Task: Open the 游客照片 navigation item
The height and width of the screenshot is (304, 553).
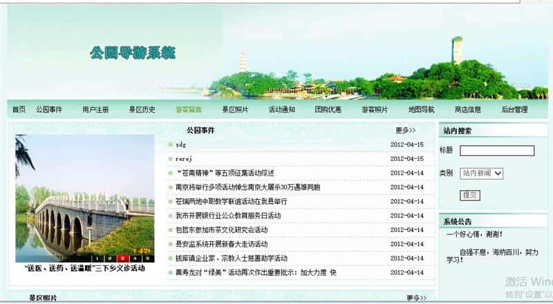Action: coord(375,110)
